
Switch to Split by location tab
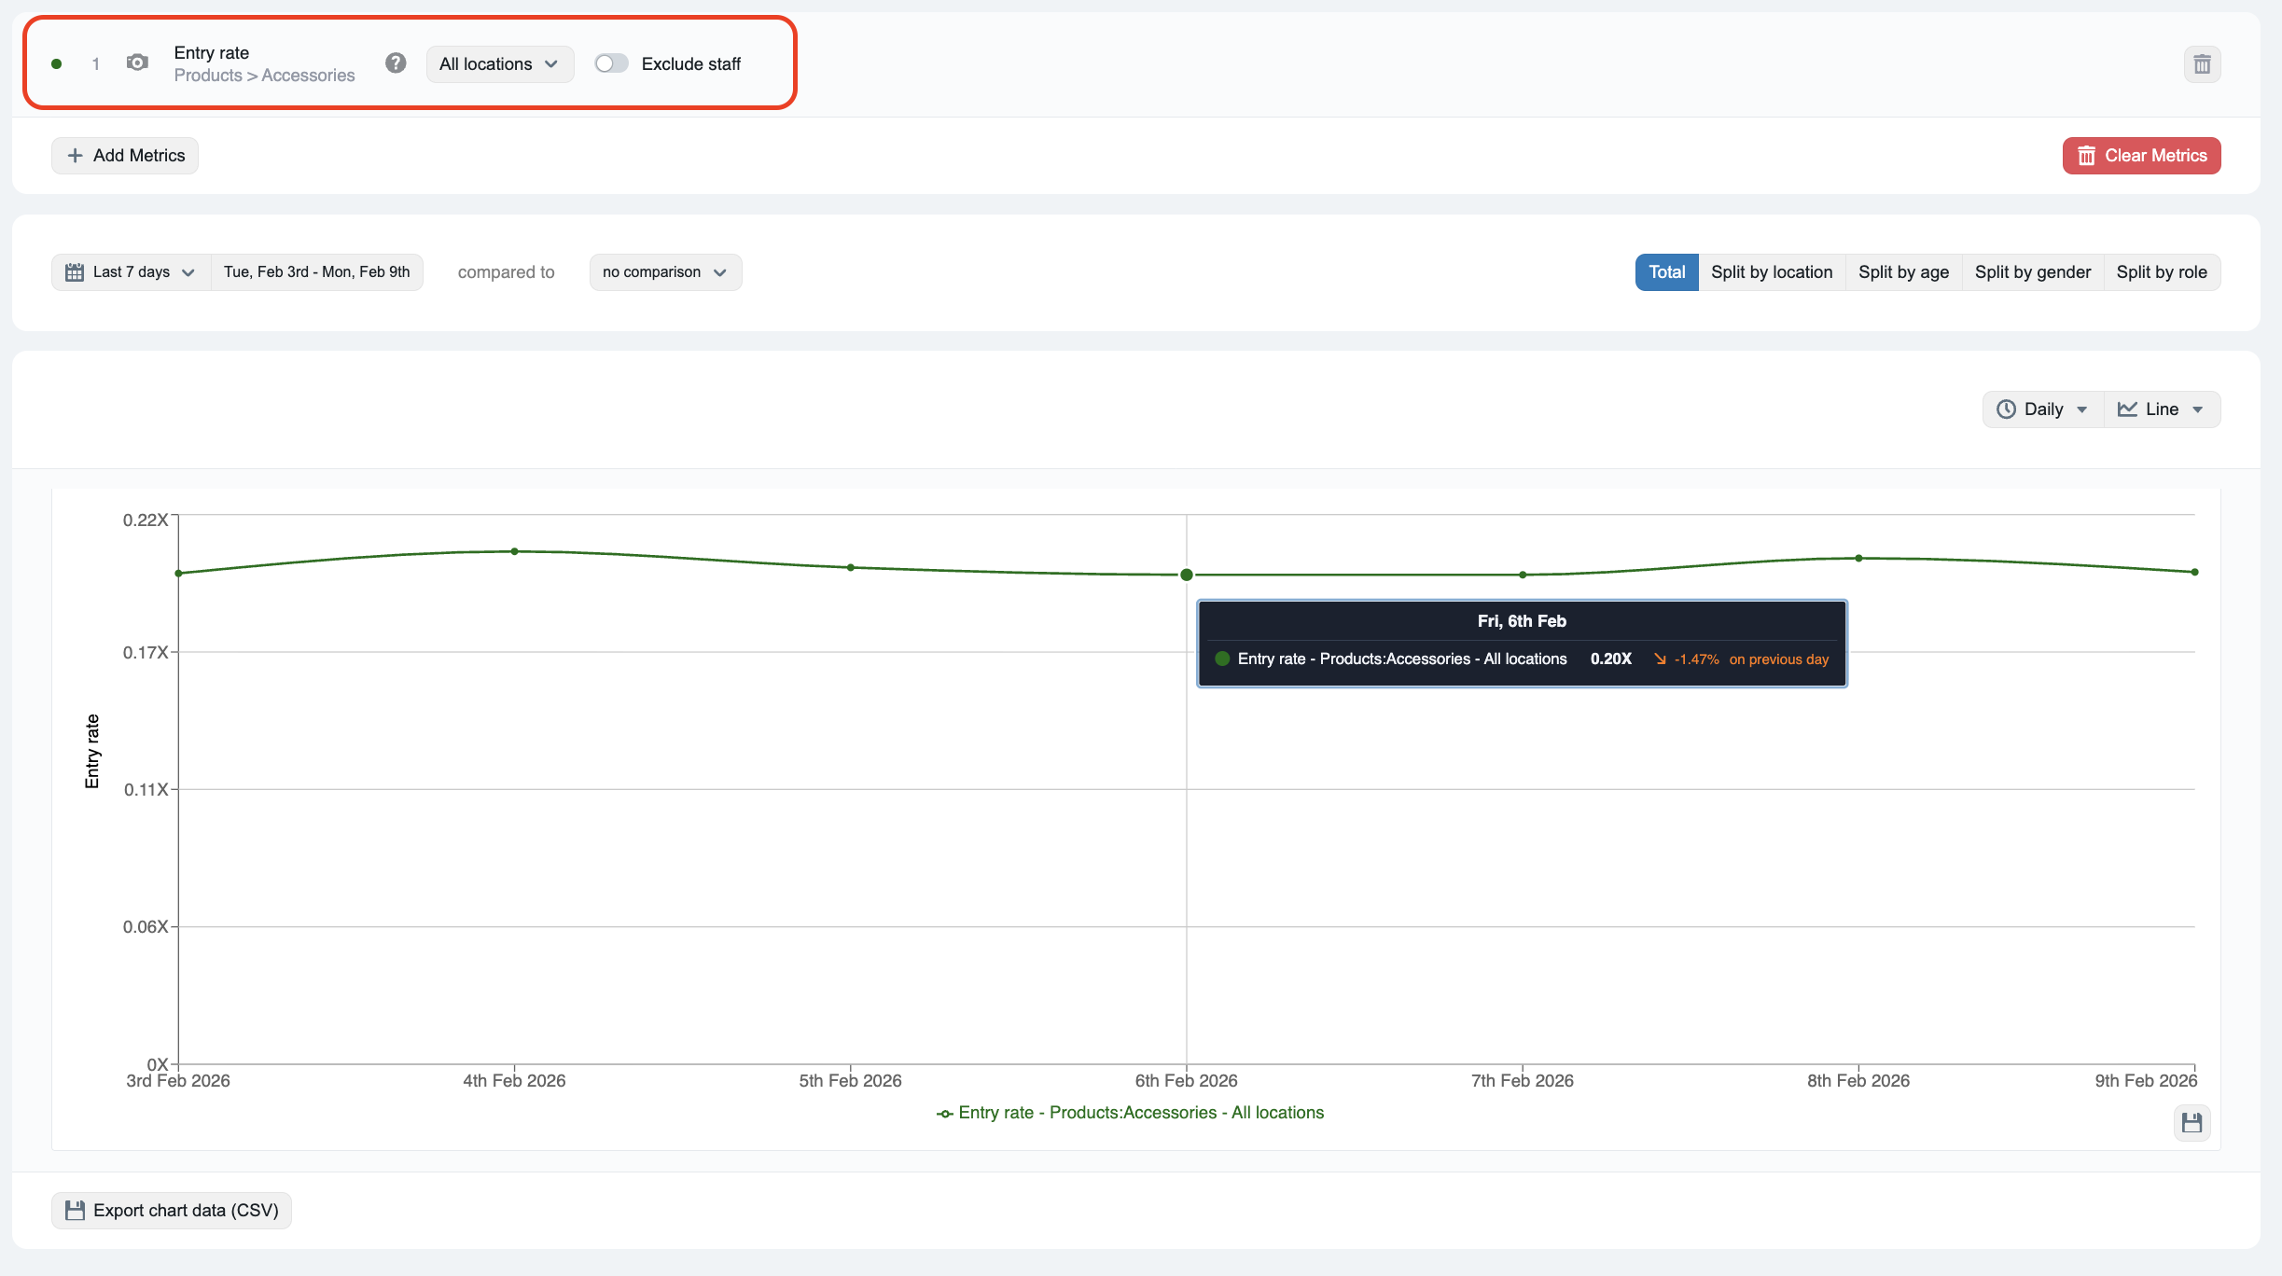(1771, 272)
